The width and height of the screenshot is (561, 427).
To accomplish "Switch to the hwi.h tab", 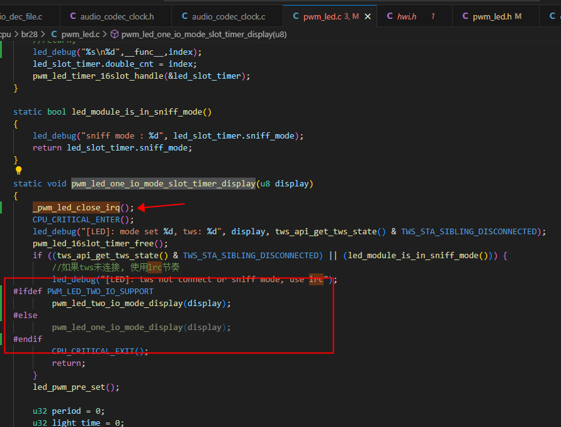I will 414,16.
